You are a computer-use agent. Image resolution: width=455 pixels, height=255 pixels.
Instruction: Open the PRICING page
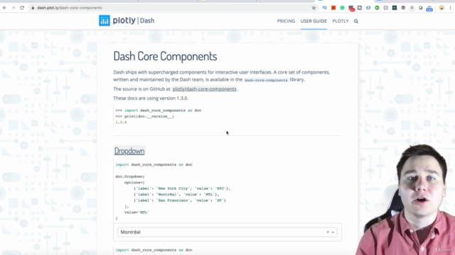coord(286,21)
